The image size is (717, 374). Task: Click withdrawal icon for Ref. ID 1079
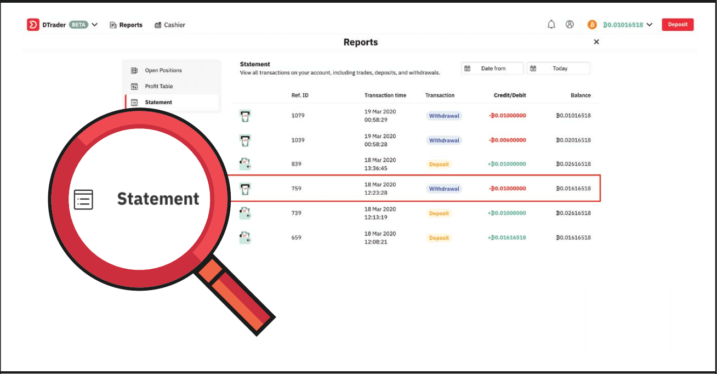[245, 116]
